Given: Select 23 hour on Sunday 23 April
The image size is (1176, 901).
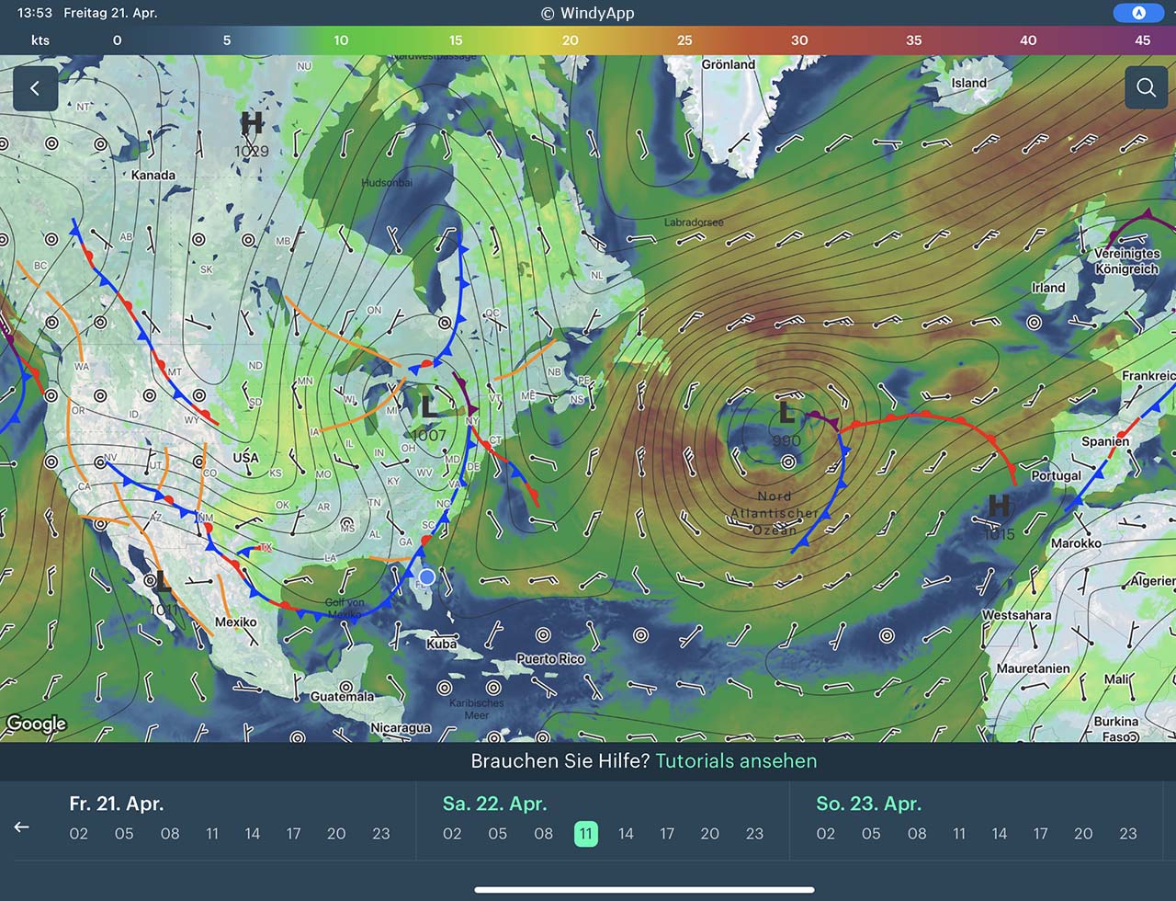Looking at the screenshot, I should 1128,834.
